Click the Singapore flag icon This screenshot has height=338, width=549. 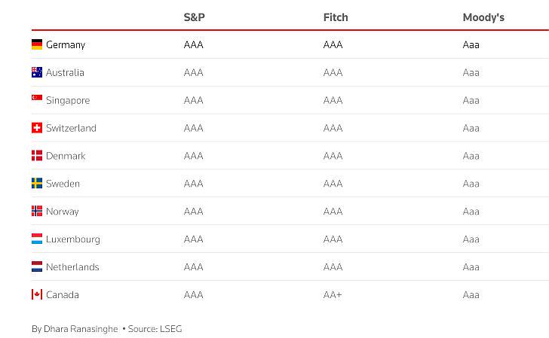[x=37, y=99]
